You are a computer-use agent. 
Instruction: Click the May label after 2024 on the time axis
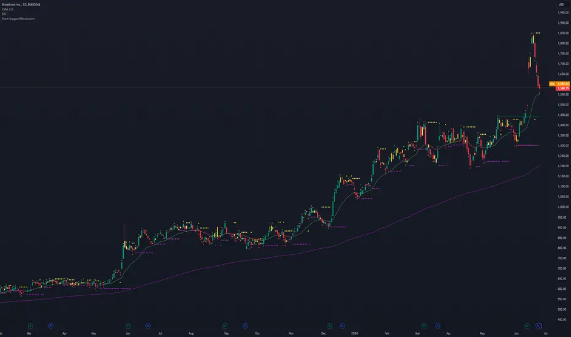click(482, 333)
